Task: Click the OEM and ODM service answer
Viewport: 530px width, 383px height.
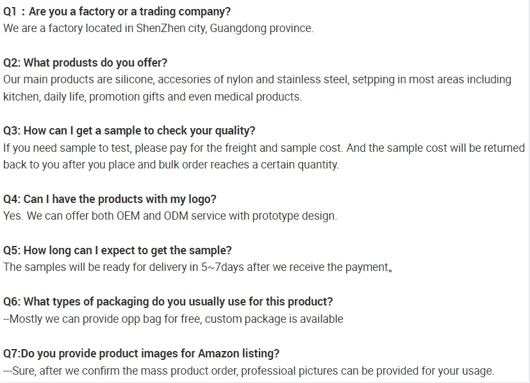Action: (170, 216)
